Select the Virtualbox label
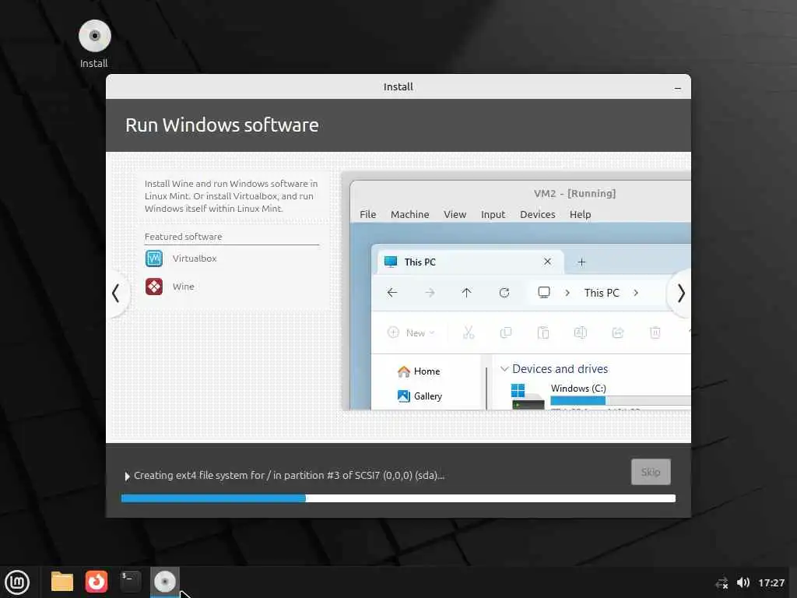 pos(194,259)
